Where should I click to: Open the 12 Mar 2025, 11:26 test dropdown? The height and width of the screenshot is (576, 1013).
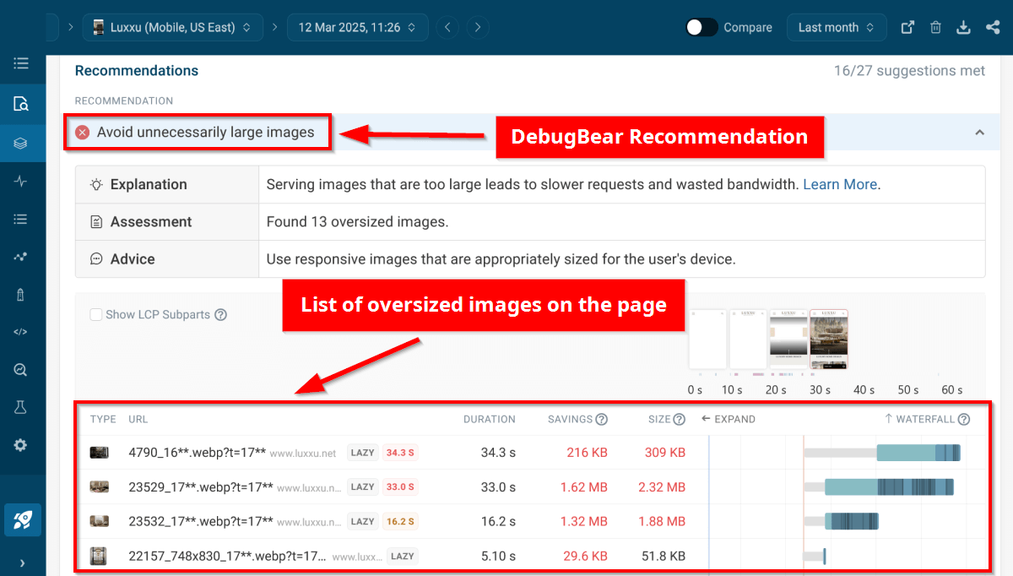[356, 27]
